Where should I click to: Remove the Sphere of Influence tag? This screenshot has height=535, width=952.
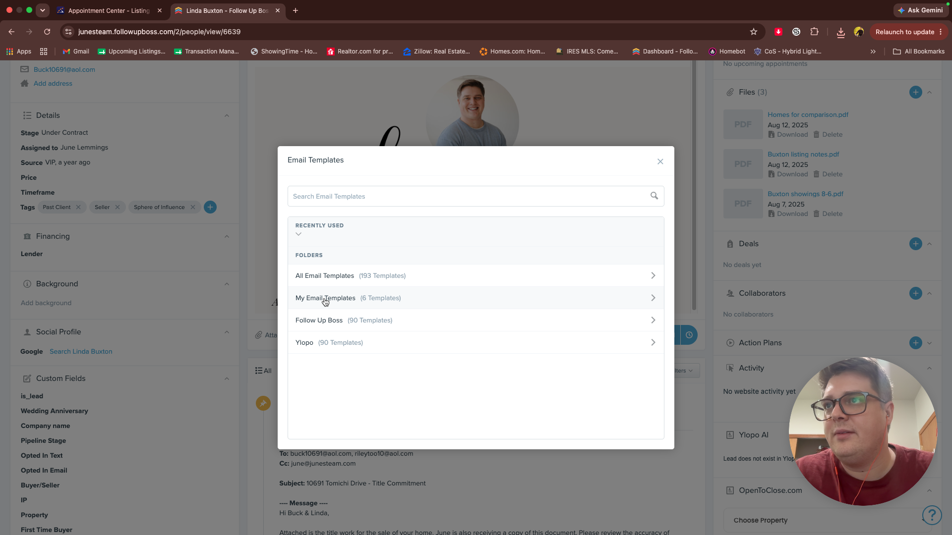click(192, 207)
